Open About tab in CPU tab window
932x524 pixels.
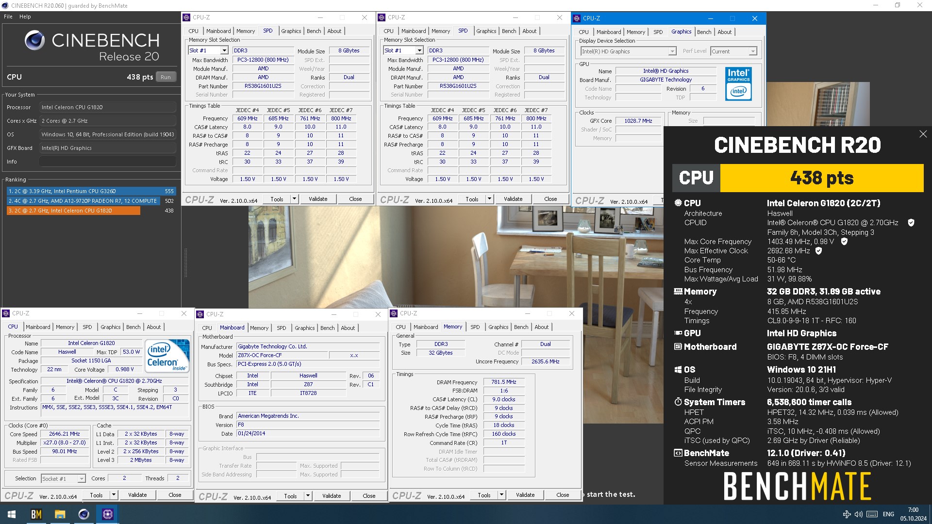pyautogui.click(x=154, y=327)
